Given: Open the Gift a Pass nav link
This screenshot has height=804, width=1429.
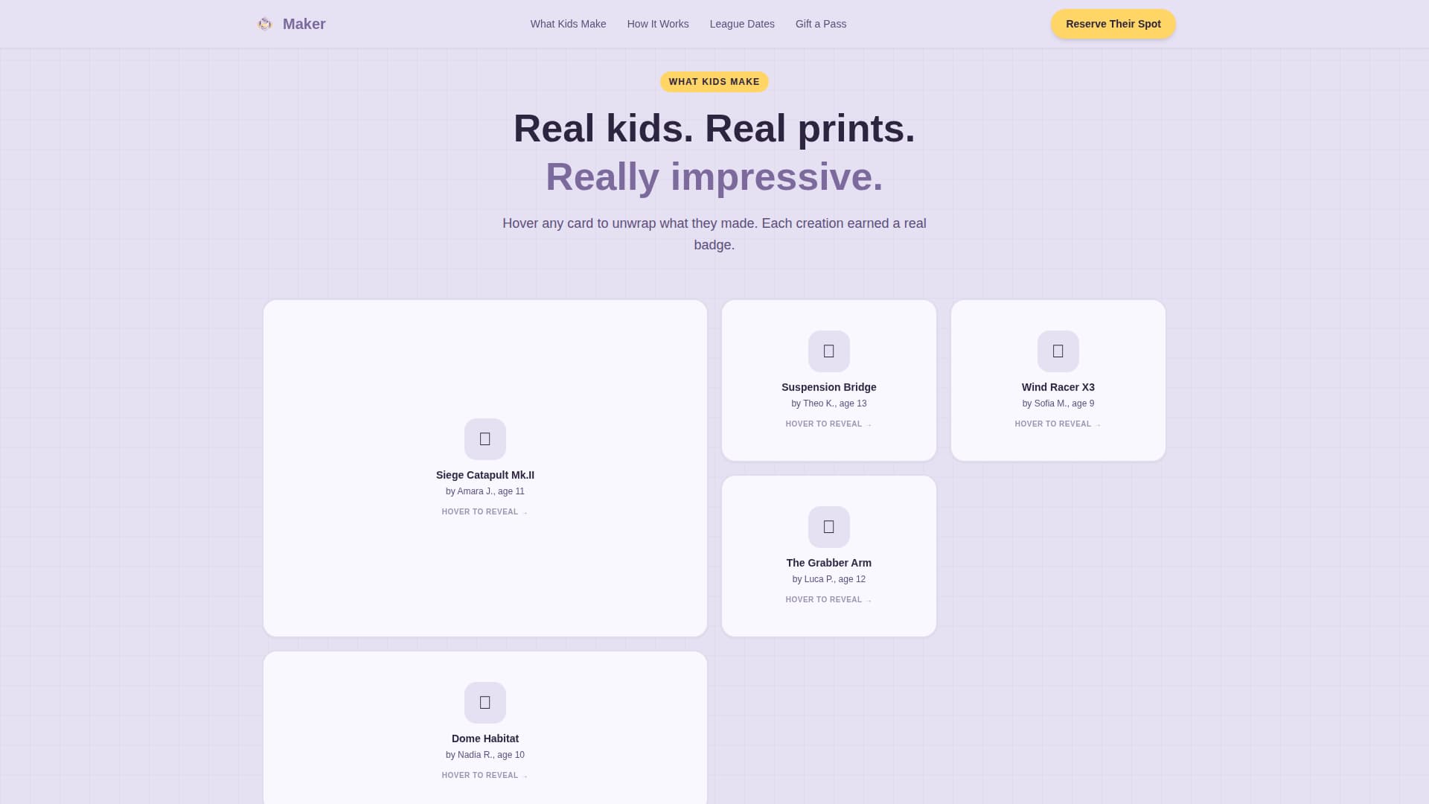Looking at the screenshot, I should [x=821, y=24].
